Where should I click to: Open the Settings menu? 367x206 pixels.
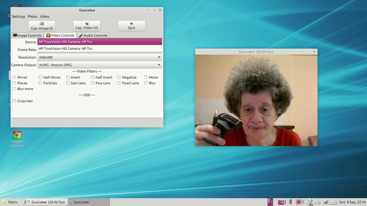18,17
